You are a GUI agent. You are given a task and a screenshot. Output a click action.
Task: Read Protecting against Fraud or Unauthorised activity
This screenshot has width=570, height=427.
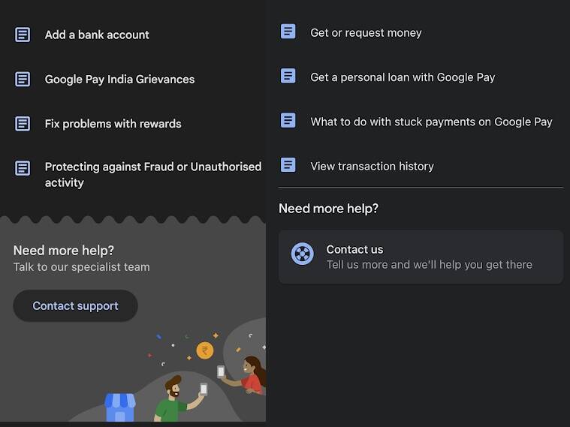click(x=152, y=174)
